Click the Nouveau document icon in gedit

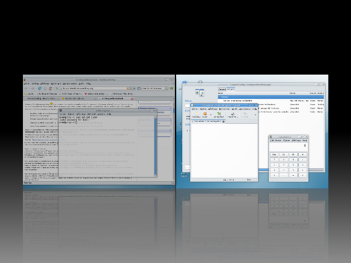pos(197,114)
